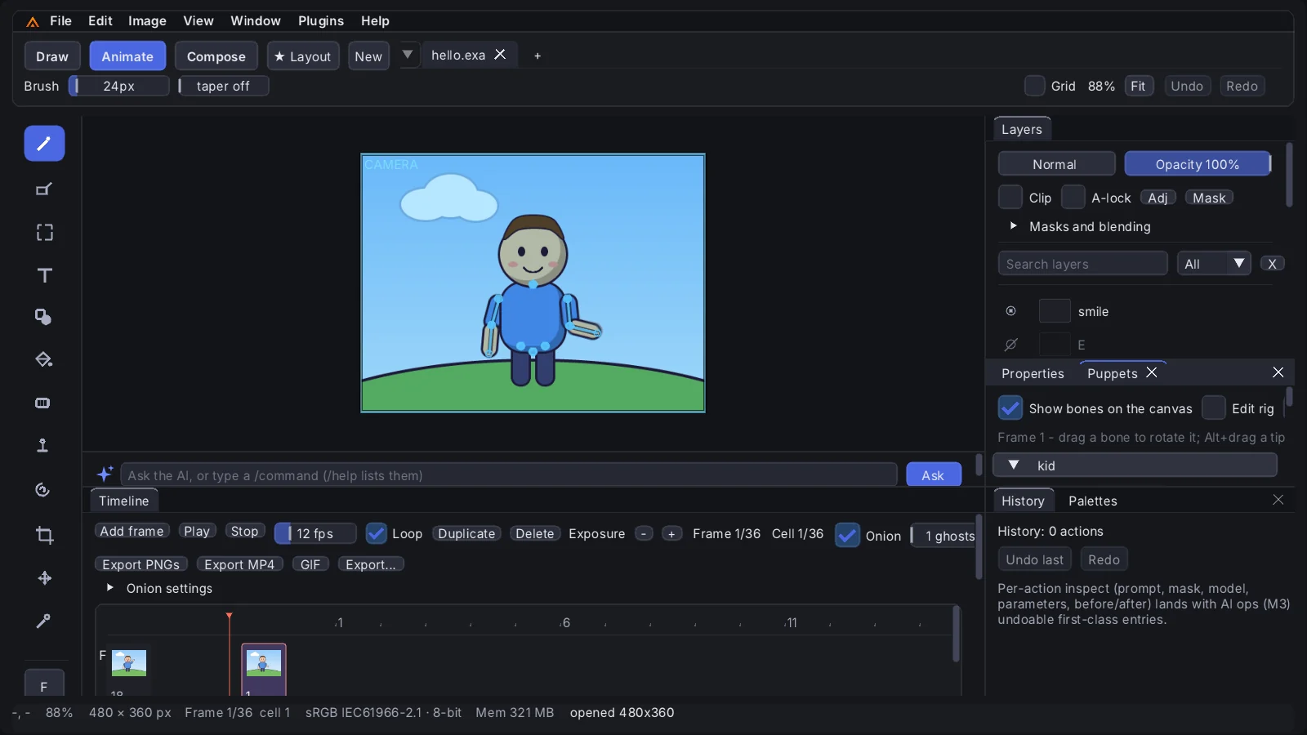Image resolution: width=1307 pixels, height=735 pixels.
Task: Pick the eyedropper color picker tool
Action: [x=44, y=621]
